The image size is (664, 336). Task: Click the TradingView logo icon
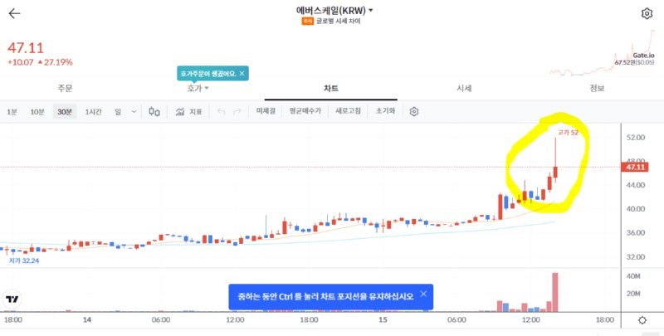(12, 299)
